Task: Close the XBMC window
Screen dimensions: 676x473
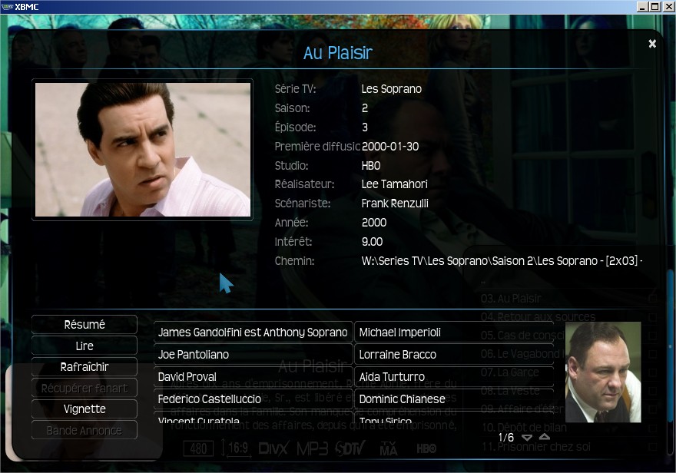Action: click(668, 6)
